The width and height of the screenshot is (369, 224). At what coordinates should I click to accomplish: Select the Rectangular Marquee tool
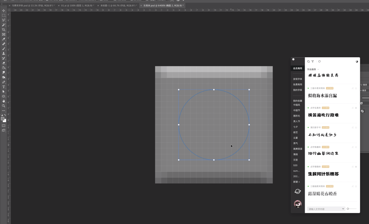[4, 15]
